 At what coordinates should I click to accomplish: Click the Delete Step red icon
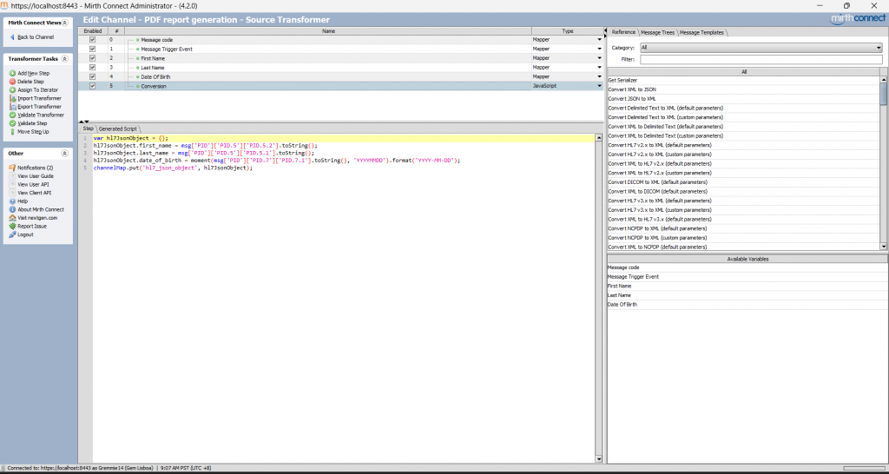[12, 82]
